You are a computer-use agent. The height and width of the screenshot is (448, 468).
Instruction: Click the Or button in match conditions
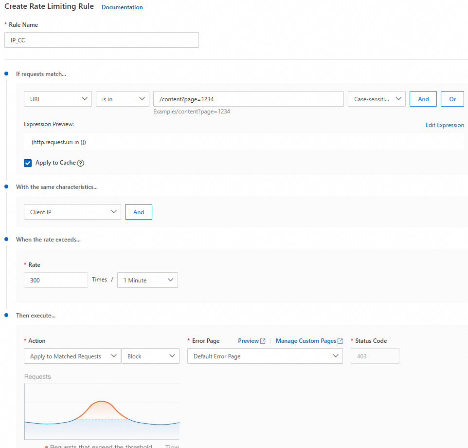tap(452, 99)
